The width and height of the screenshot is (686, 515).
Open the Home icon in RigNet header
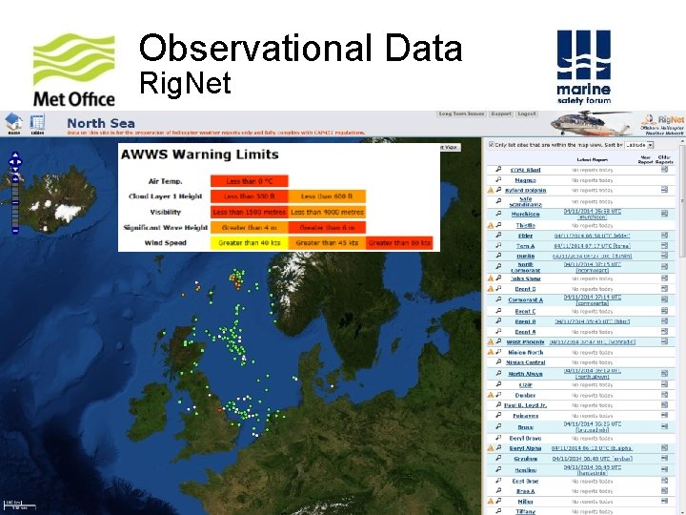[x=14, y=123]
